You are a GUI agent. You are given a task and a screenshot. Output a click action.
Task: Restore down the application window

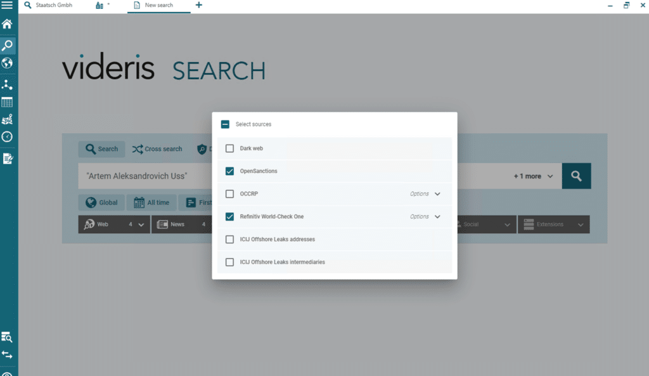click(x=626, y=5)
